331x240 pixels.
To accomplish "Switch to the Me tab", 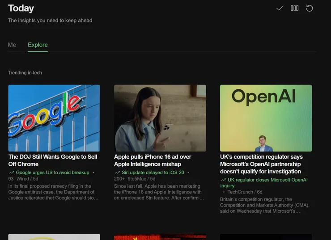I will click(12, 45).
